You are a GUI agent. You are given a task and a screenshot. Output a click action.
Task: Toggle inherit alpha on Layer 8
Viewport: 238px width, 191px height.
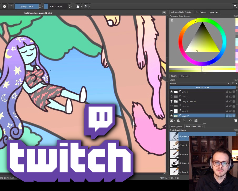point(230,111)
